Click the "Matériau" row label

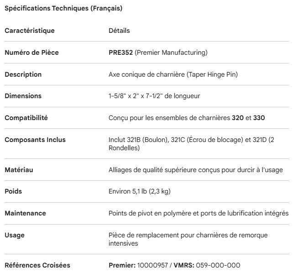[19, 170]
